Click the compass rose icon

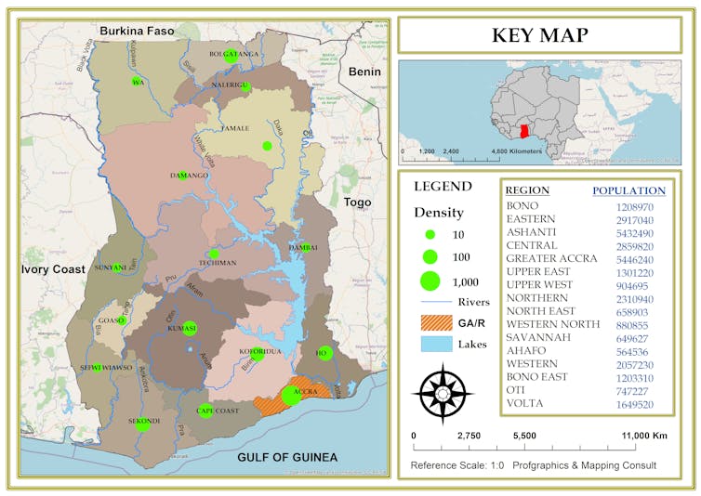pos(443,393)
